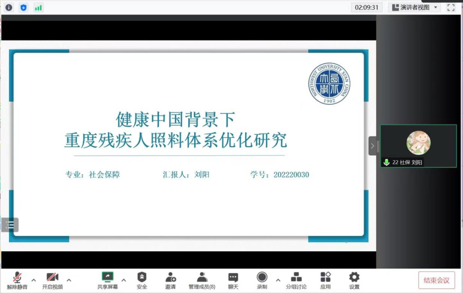This screenshot has height=293, width=463.
Task: Open 管理成员 participants panel
Action: click(202, 281)
